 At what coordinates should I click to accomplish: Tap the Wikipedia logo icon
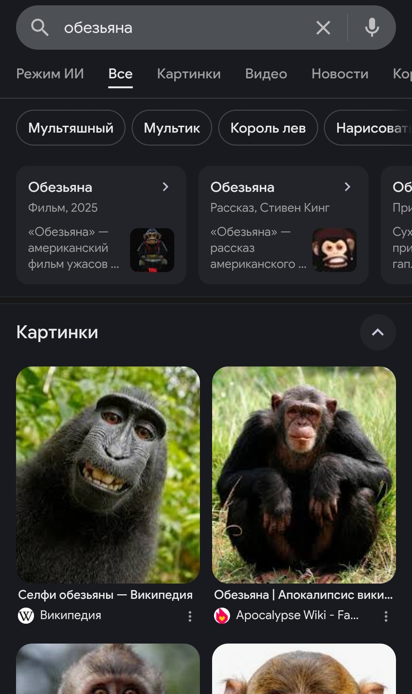click(26, 616)
